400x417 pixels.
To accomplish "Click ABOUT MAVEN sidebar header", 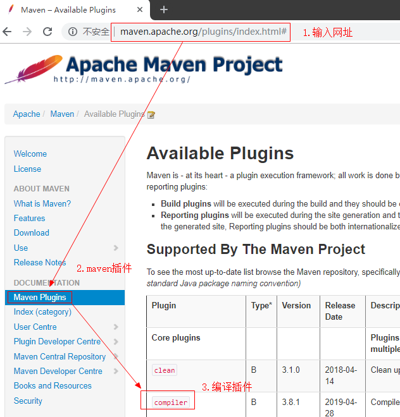I will tap(42, 189).
